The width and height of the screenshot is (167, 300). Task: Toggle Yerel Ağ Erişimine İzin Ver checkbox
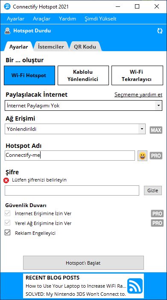click(x=8, y=223)
